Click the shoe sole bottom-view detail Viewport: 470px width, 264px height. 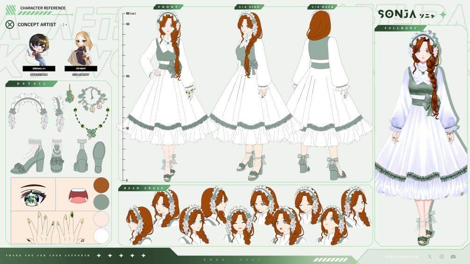[99, 157]
